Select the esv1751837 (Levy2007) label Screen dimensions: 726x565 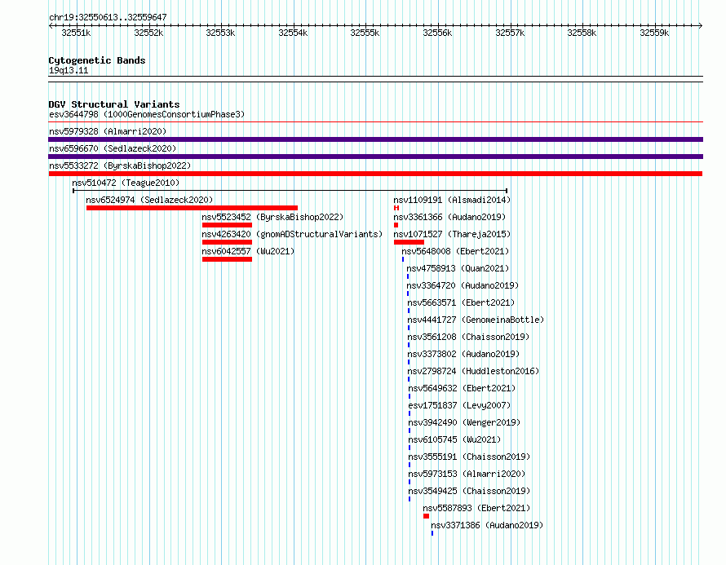459,405
